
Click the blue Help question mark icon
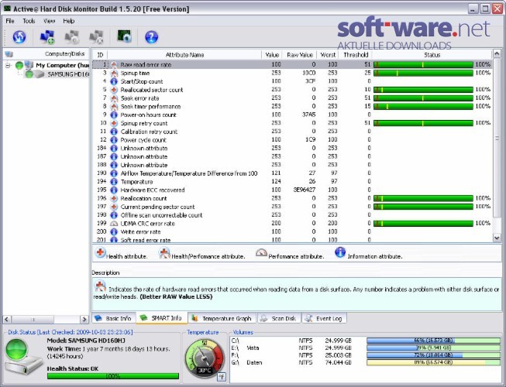click(x=151, y=36)
